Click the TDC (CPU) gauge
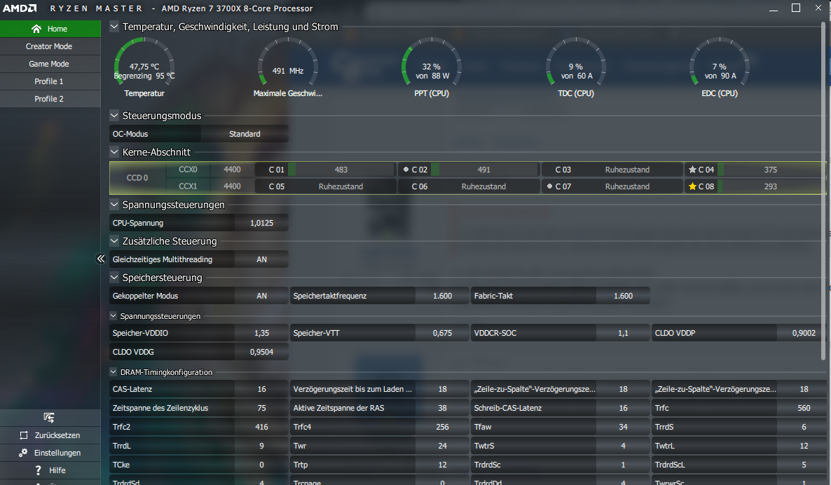 [x=576, y=62]
